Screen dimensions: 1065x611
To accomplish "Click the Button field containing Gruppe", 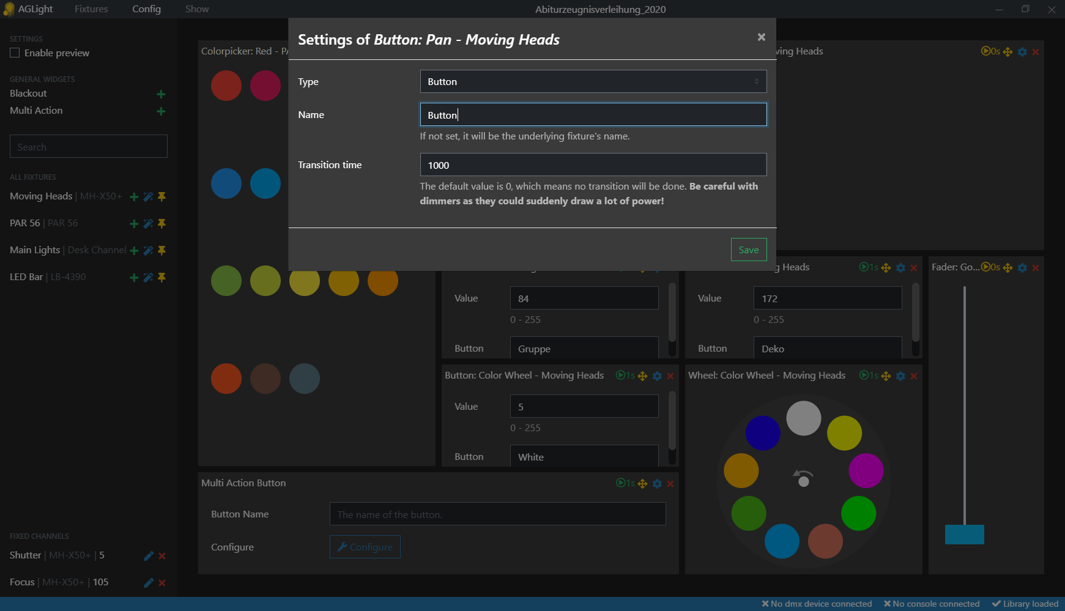I will [x=584, y=347].
